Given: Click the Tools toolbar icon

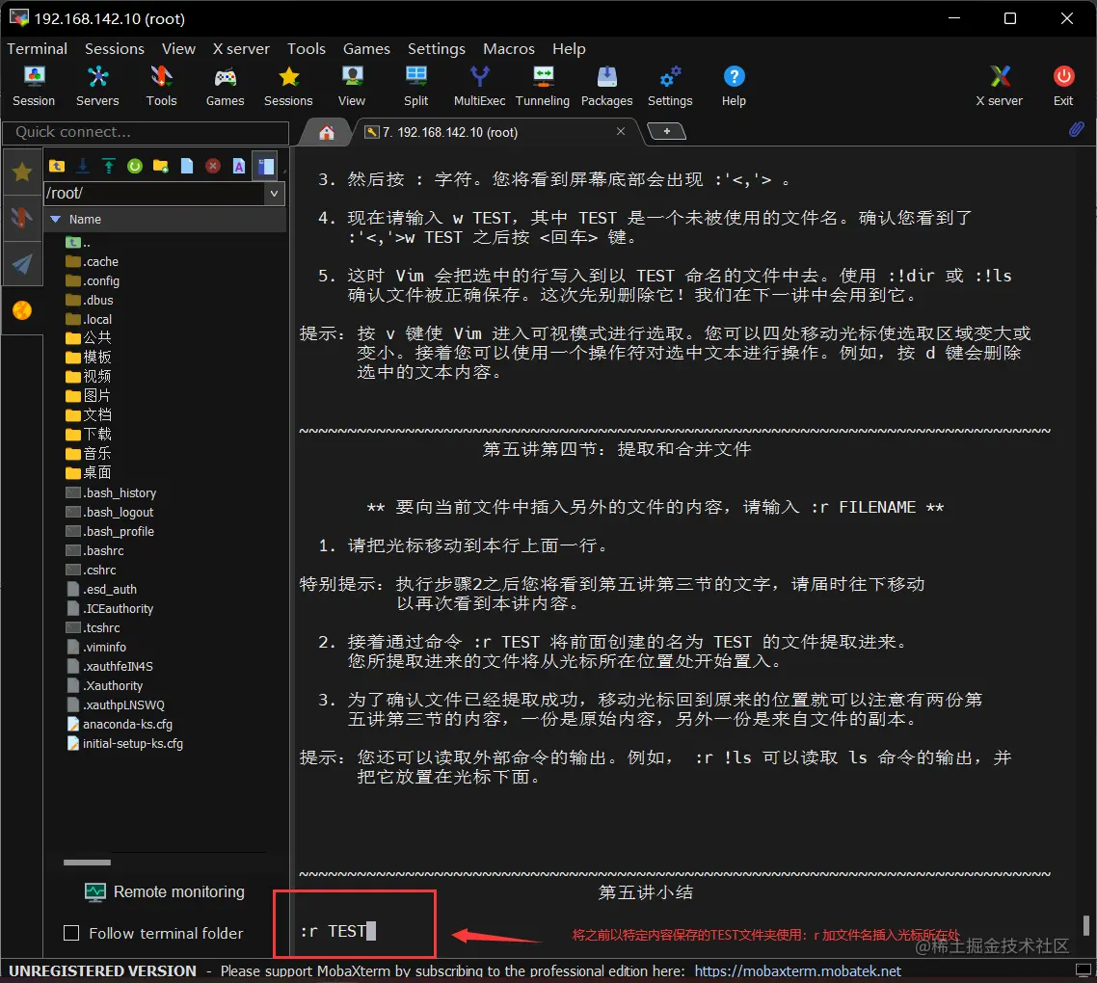Looking at the screenshot, I should (162, 86).
